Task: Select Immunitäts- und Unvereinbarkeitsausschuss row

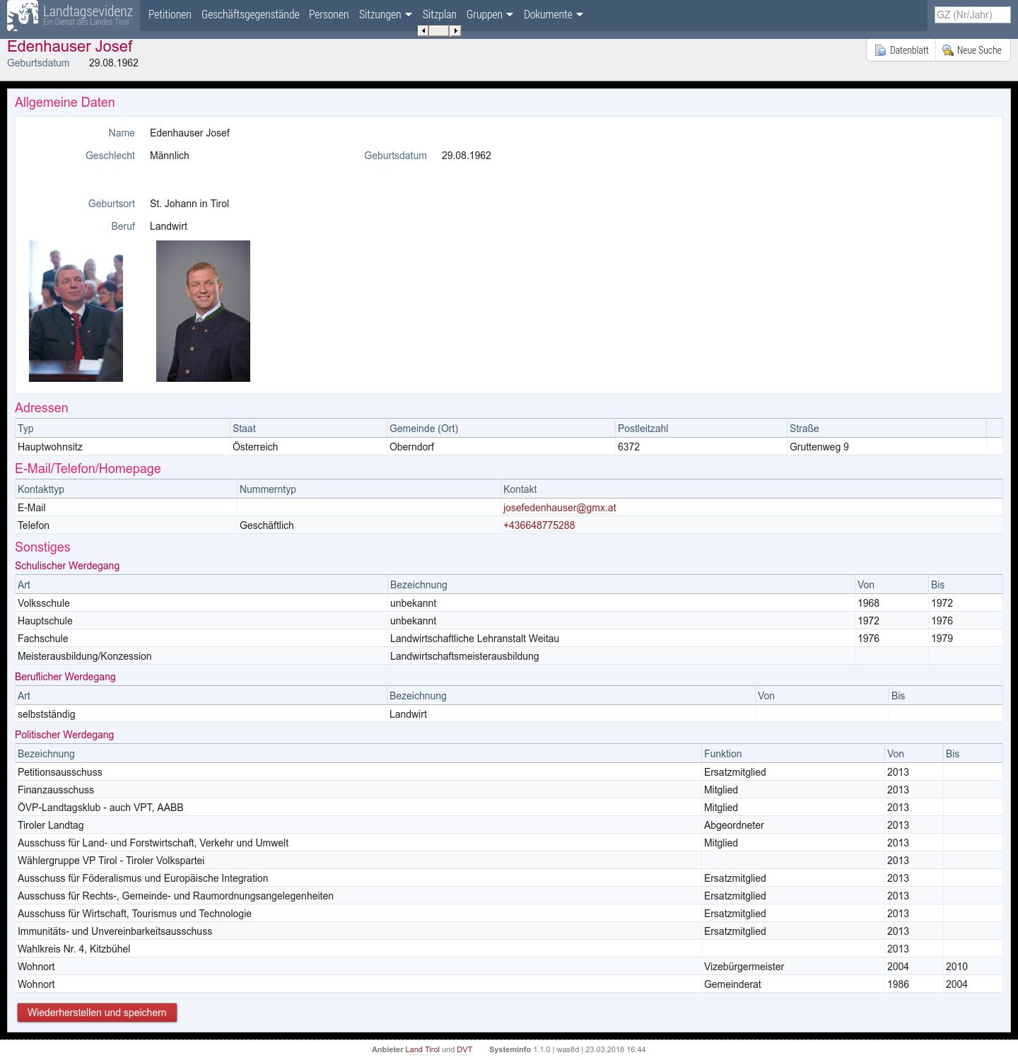Action: (x=509, y=931)
